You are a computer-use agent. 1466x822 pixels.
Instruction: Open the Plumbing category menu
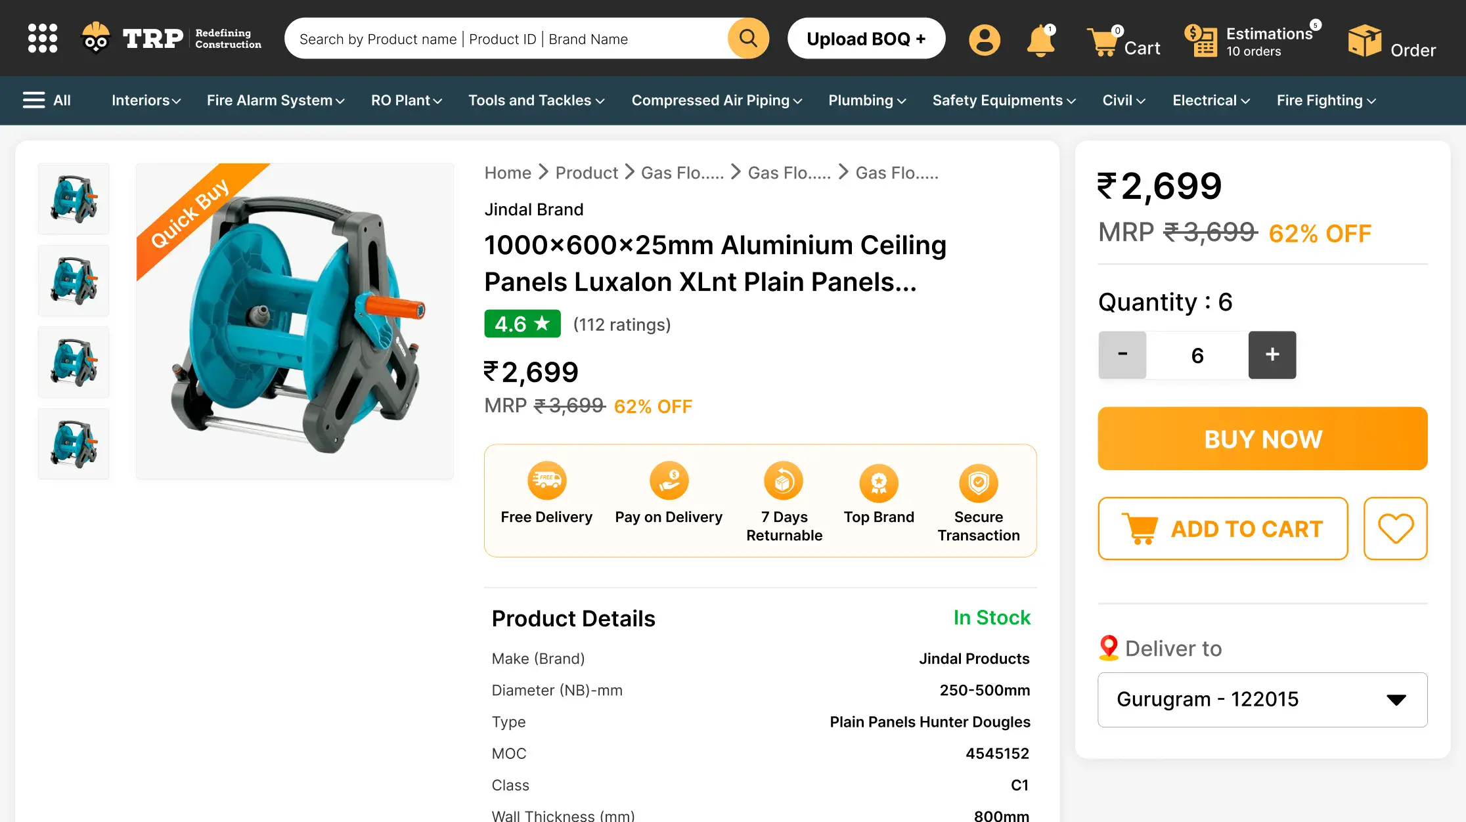tap(867, 100)
